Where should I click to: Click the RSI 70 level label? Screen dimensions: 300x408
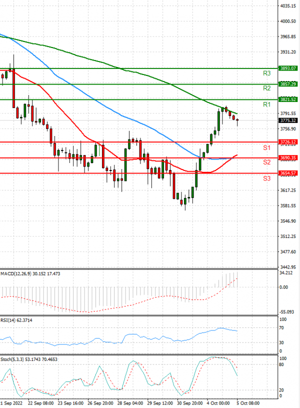pos(281,328)
